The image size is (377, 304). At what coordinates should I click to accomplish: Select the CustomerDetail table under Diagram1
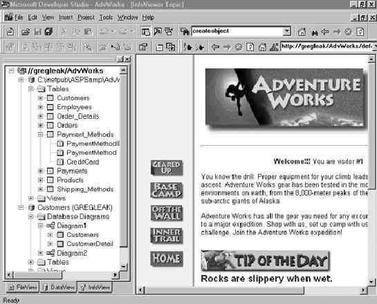(x=90, y=244)
